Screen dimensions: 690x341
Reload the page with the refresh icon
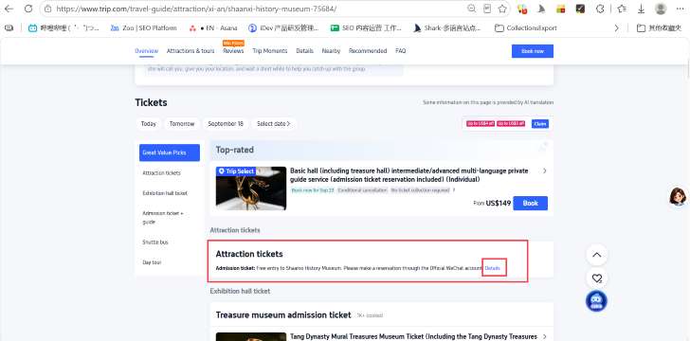[28, 9]
